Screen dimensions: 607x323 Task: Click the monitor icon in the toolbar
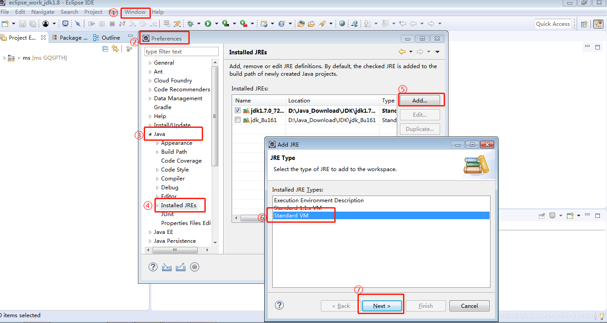tap(66, 24)
